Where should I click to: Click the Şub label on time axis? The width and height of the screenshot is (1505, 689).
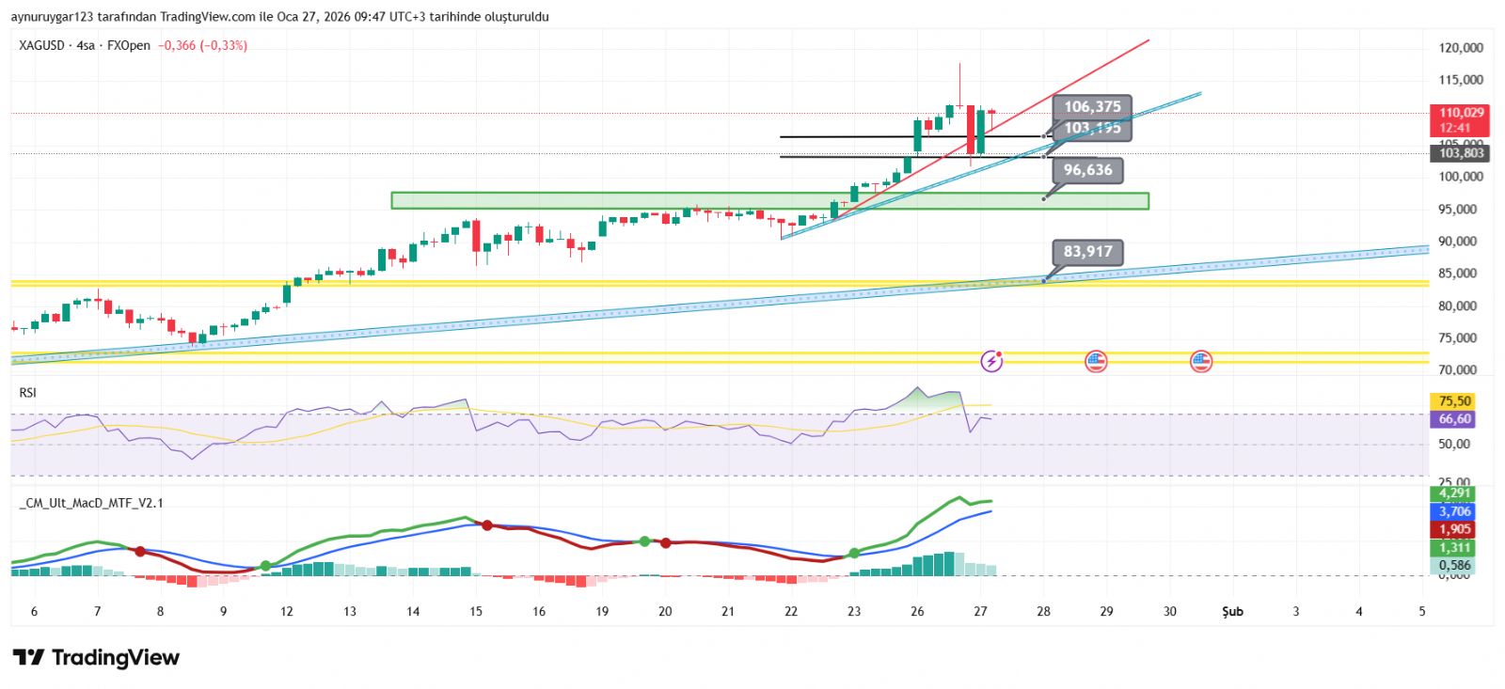[1232, 611]
